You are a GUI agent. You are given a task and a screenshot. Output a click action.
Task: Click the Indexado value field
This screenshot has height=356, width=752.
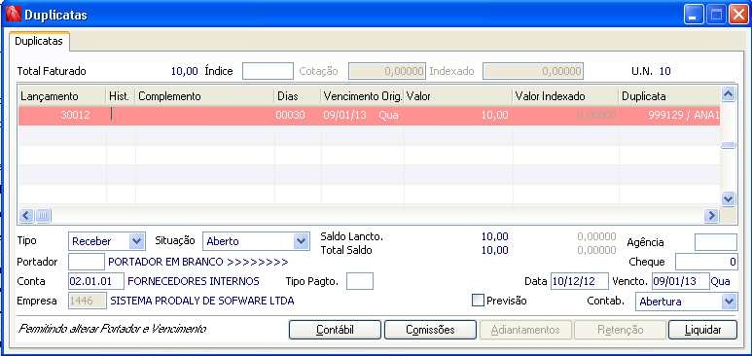(533, 71)
